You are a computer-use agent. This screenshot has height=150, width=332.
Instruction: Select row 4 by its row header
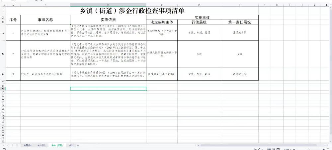3,33
